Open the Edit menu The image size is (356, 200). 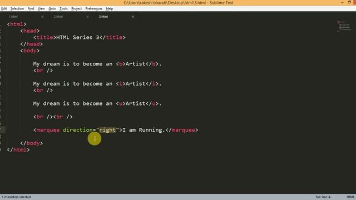[x=4, y=9]
